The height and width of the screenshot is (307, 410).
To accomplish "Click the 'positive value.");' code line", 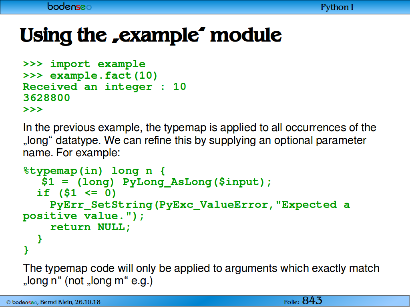I will (83, 216).
